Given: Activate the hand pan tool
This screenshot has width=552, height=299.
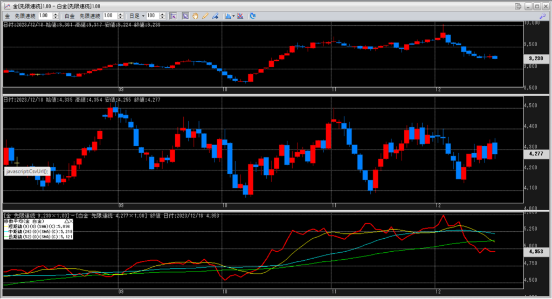Looking at the screenshot, I should coord(195,16).
